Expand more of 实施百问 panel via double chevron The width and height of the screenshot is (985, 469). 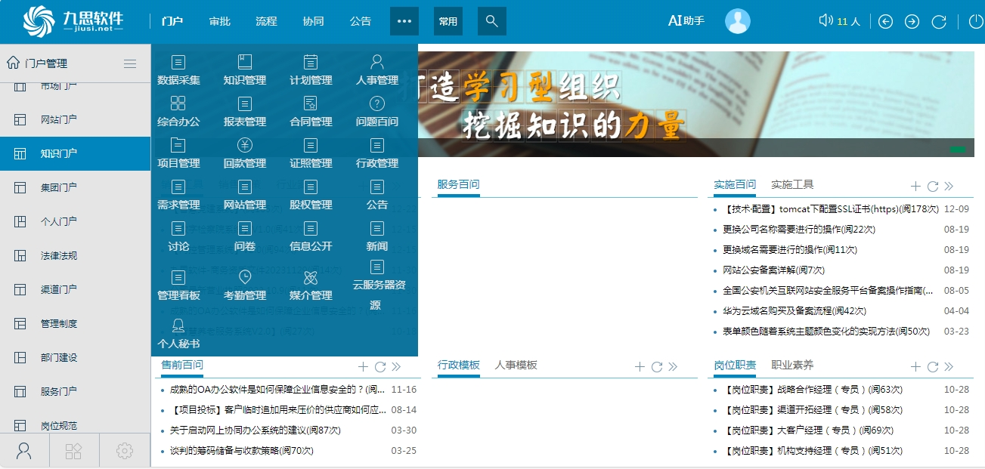pos(949,187)
